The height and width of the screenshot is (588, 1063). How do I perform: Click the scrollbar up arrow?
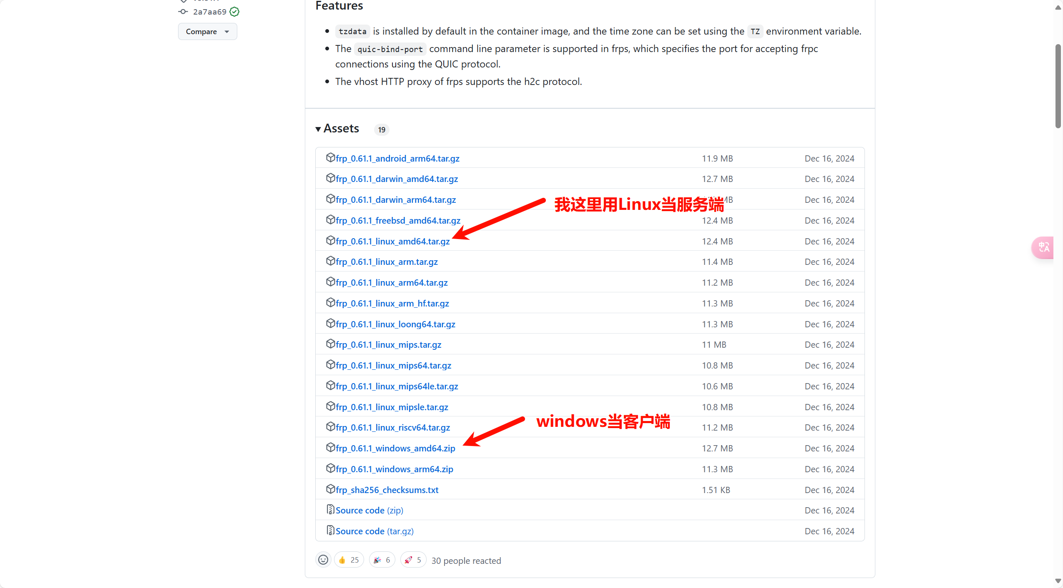coord(1058,8)
